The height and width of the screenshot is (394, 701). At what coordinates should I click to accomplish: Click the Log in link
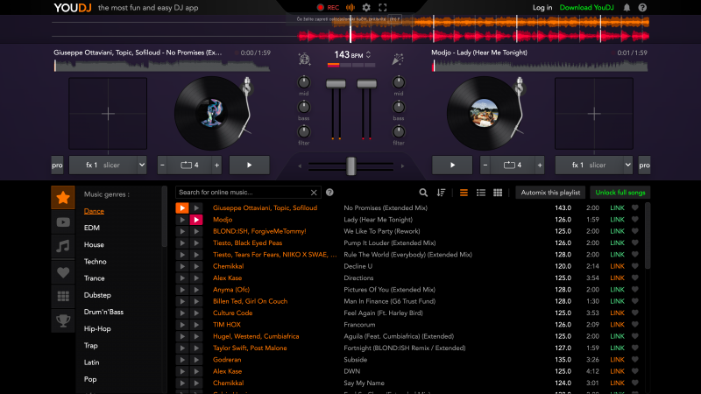(542, 7)
